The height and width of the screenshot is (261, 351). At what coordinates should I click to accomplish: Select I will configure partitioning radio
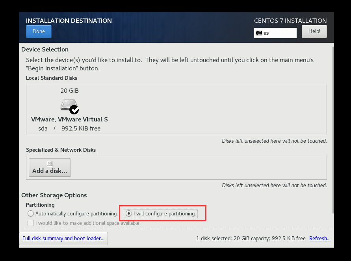[x=129, y=214]
